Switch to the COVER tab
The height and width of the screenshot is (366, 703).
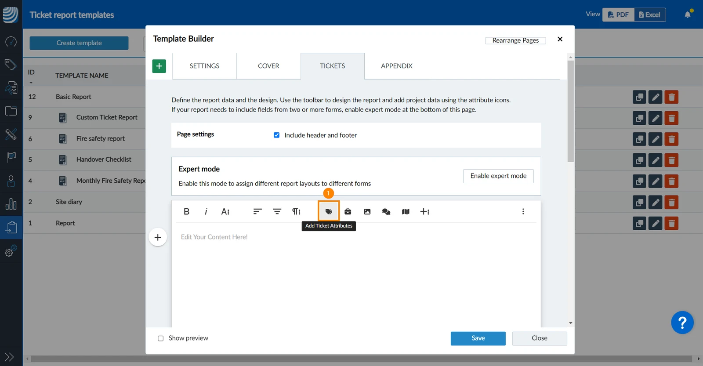pyautogui.click(x=268, y=66)
